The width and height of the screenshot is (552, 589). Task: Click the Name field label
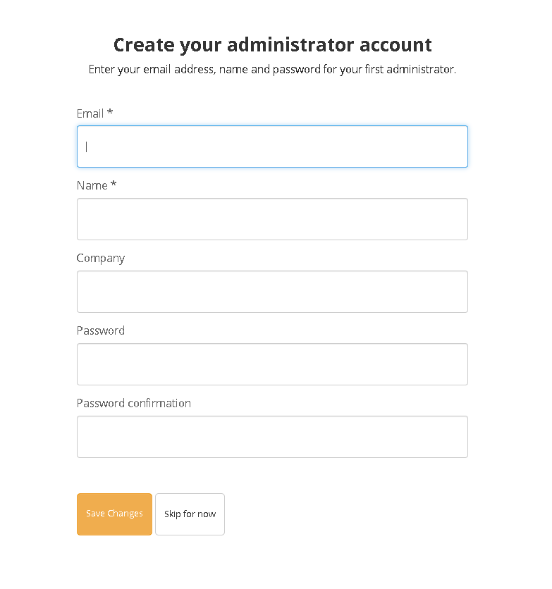[x=92, y=185]
